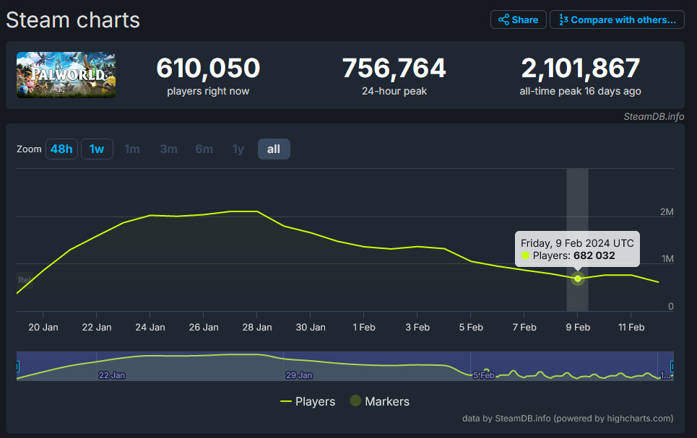Click the tooltip Players: 682 032 text

tap(573, 255)
